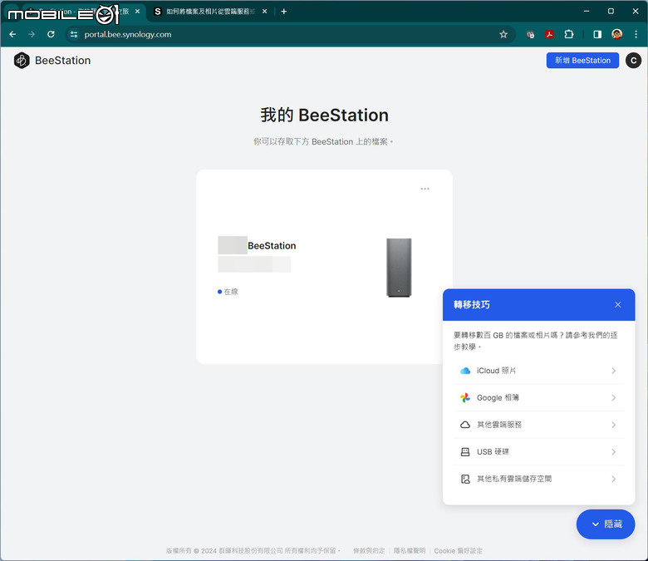Viewport: 648px width, 561px height.
Task: Open the 其他私有雲端儲存空間 tutorial
Action: pos(538,479)
